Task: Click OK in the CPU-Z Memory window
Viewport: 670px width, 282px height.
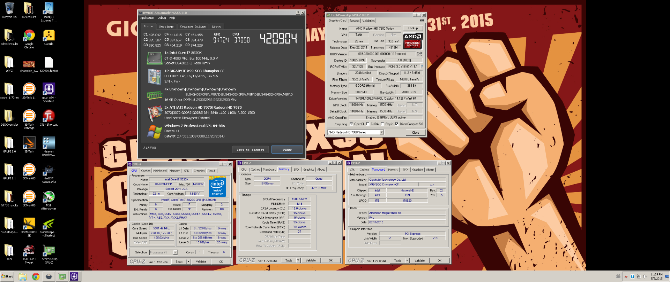Action: [330, 260]
